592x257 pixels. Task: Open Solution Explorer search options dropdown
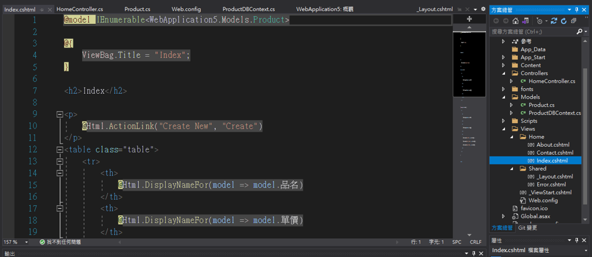pos(585,32)
